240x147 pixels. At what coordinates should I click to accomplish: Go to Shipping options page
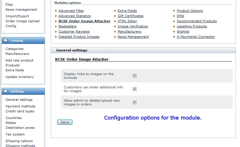click(19, 141)
